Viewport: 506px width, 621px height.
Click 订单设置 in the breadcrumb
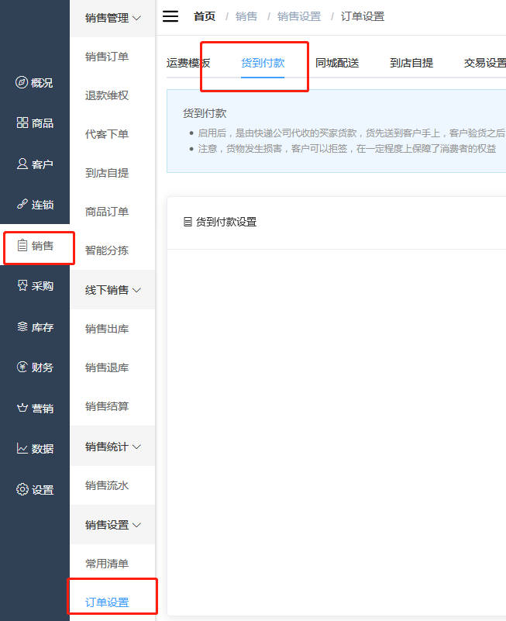tap(363, 16)
